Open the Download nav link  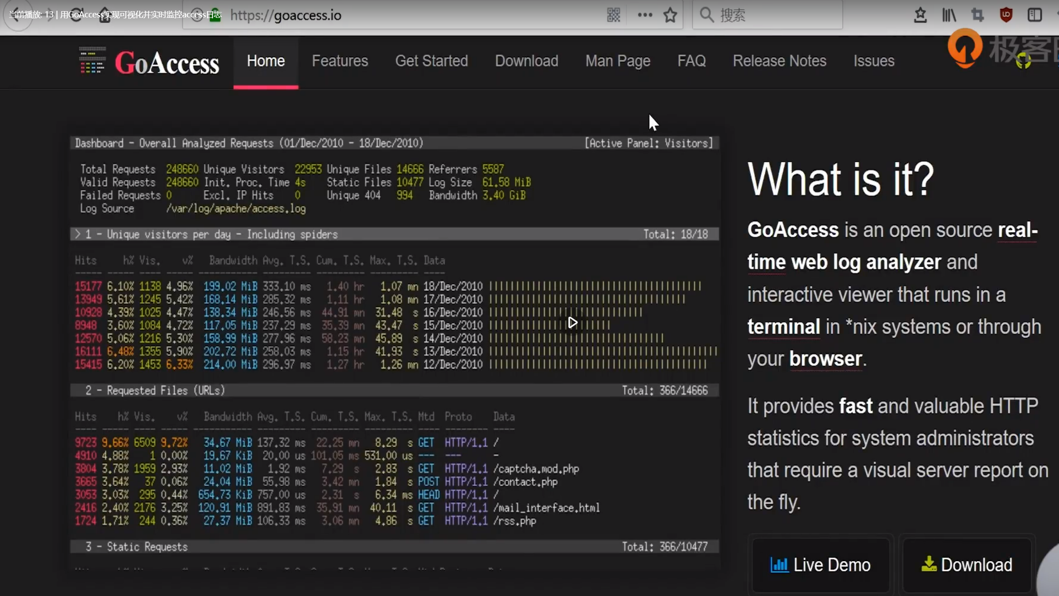tap(527, 61)
